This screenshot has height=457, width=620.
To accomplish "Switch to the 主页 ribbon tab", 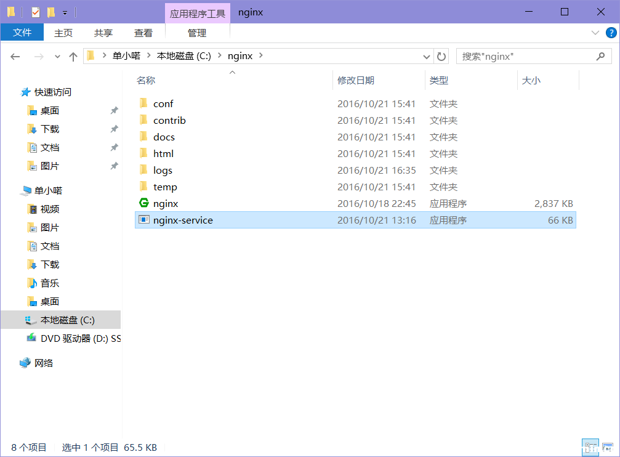I will [x=63, y=33].
